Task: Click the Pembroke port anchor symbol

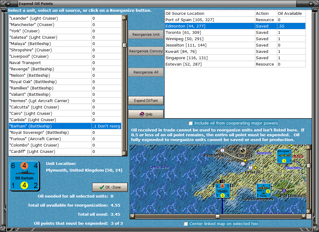Action: [222, 150]
